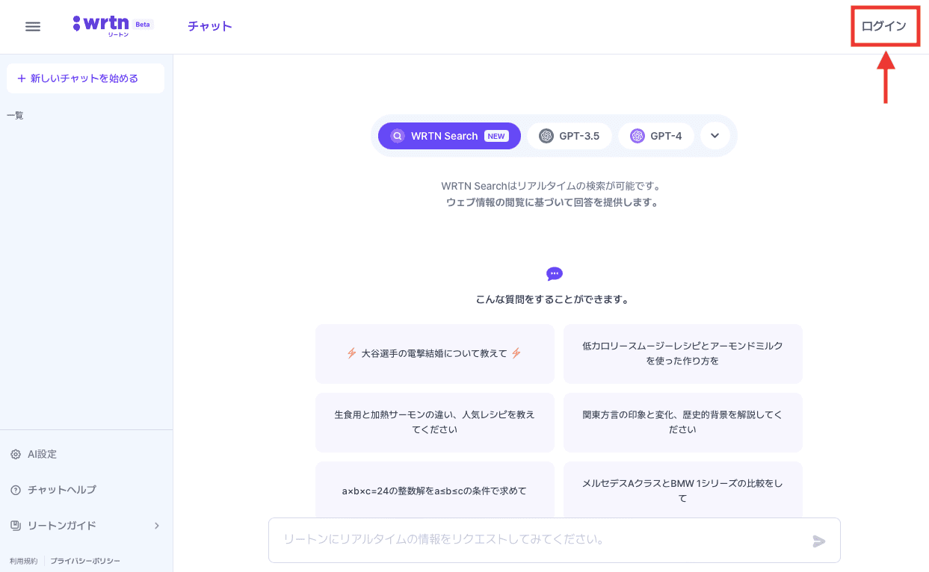Click the send paper-plane icon
The height and width of the screenshot is (572, 929).
click(819, 541)
